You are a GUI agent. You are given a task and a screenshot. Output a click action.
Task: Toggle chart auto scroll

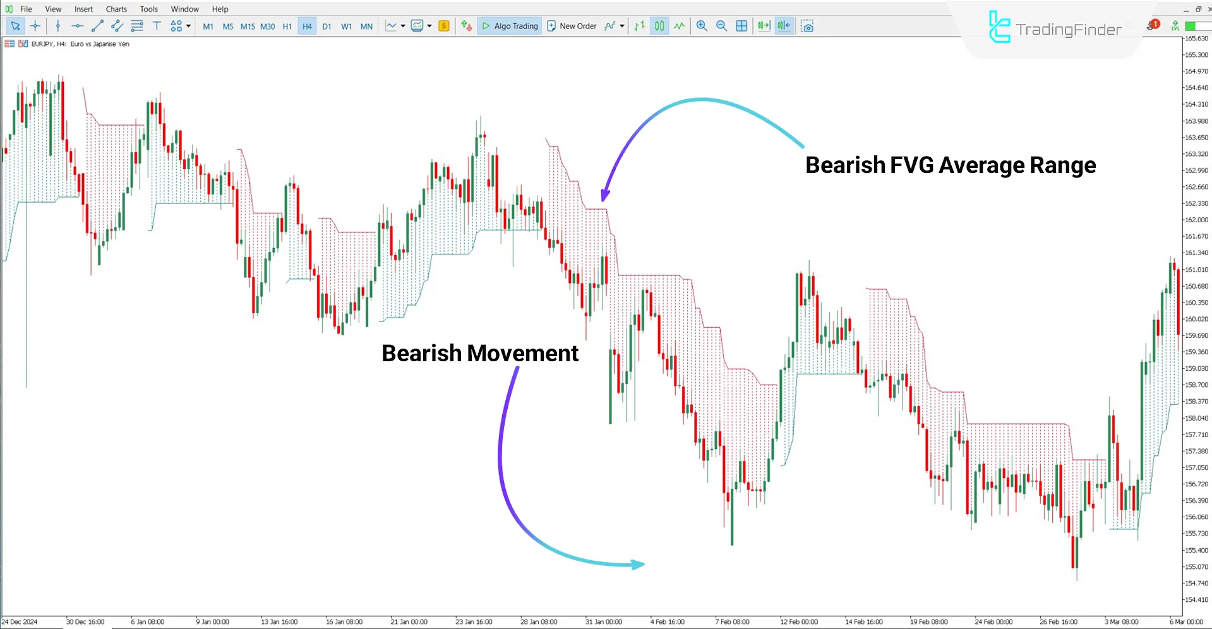(764, 26)
